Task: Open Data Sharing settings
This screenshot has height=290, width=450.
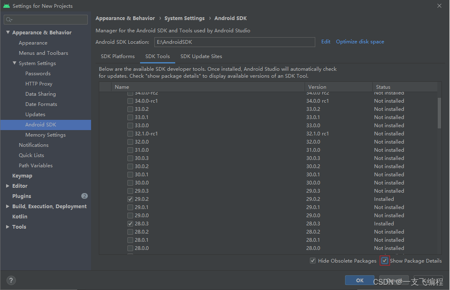Action: coord(40,94)
